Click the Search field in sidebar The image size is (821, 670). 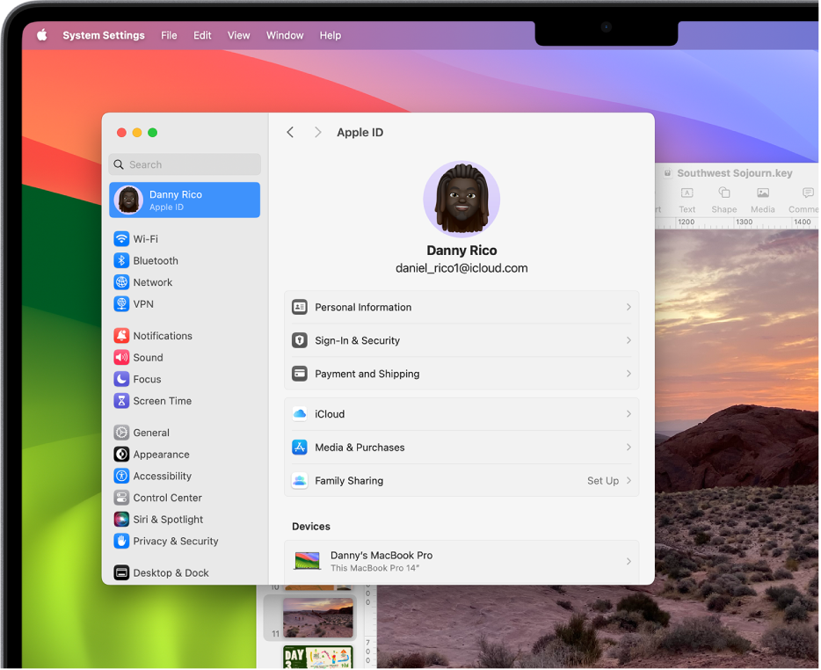click(185, 164)
